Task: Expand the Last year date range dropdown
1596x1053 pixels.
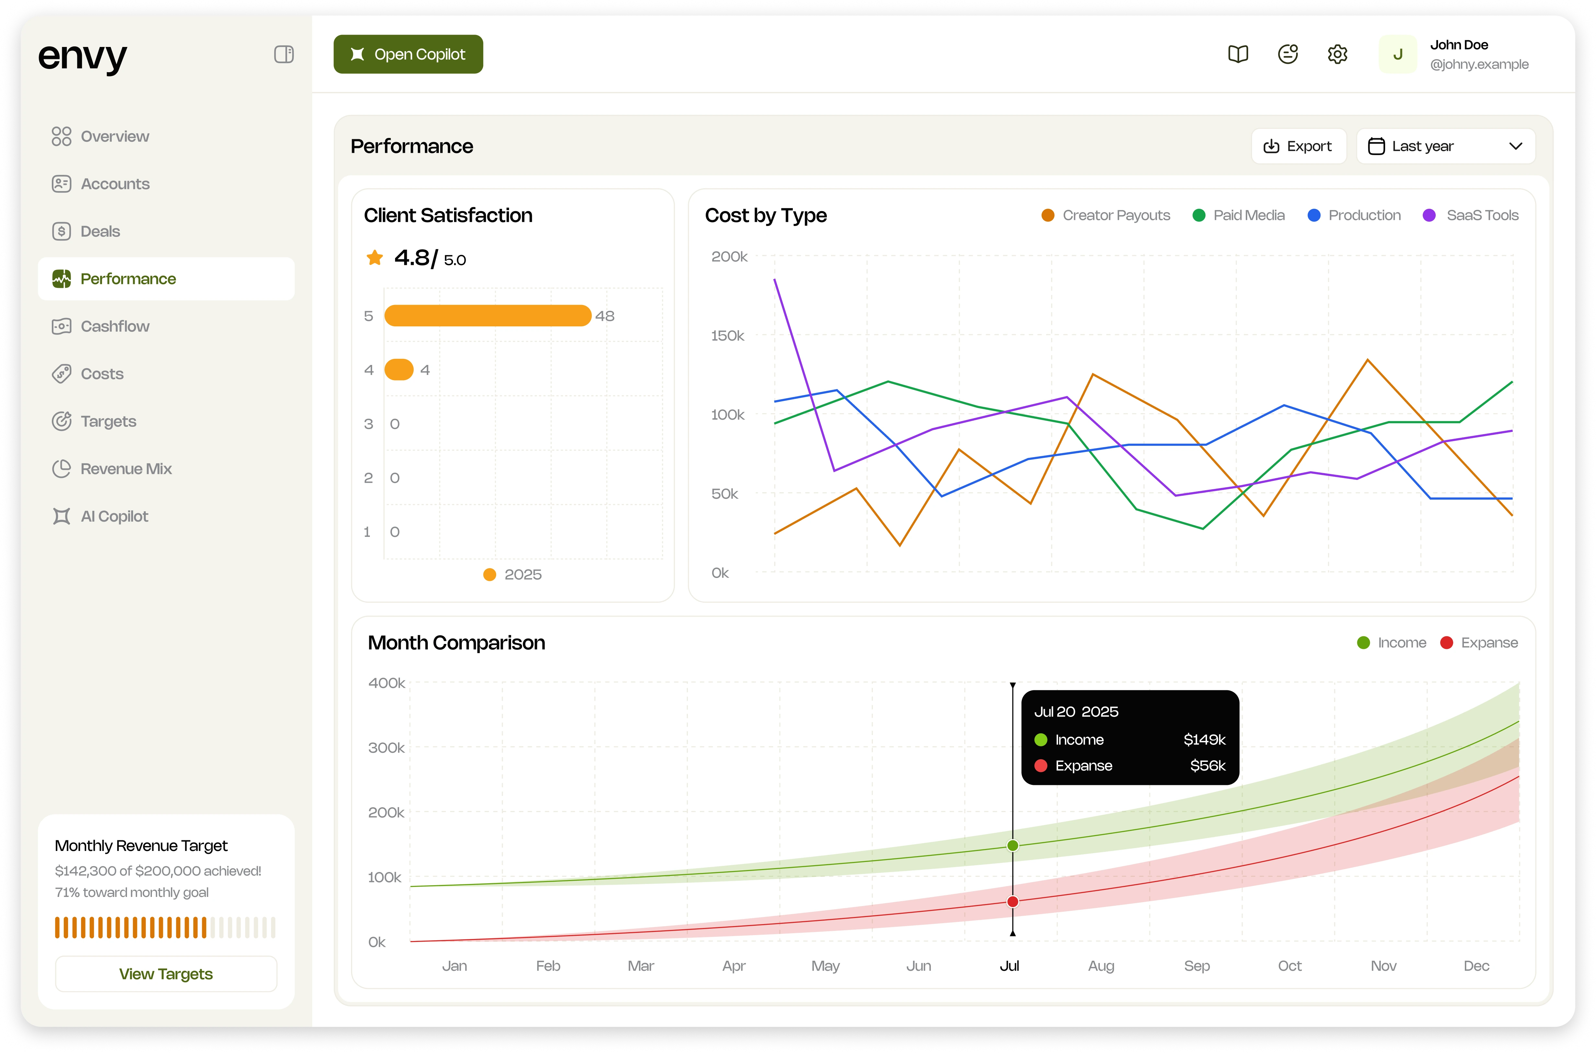Action: [x=1445, y=146]
